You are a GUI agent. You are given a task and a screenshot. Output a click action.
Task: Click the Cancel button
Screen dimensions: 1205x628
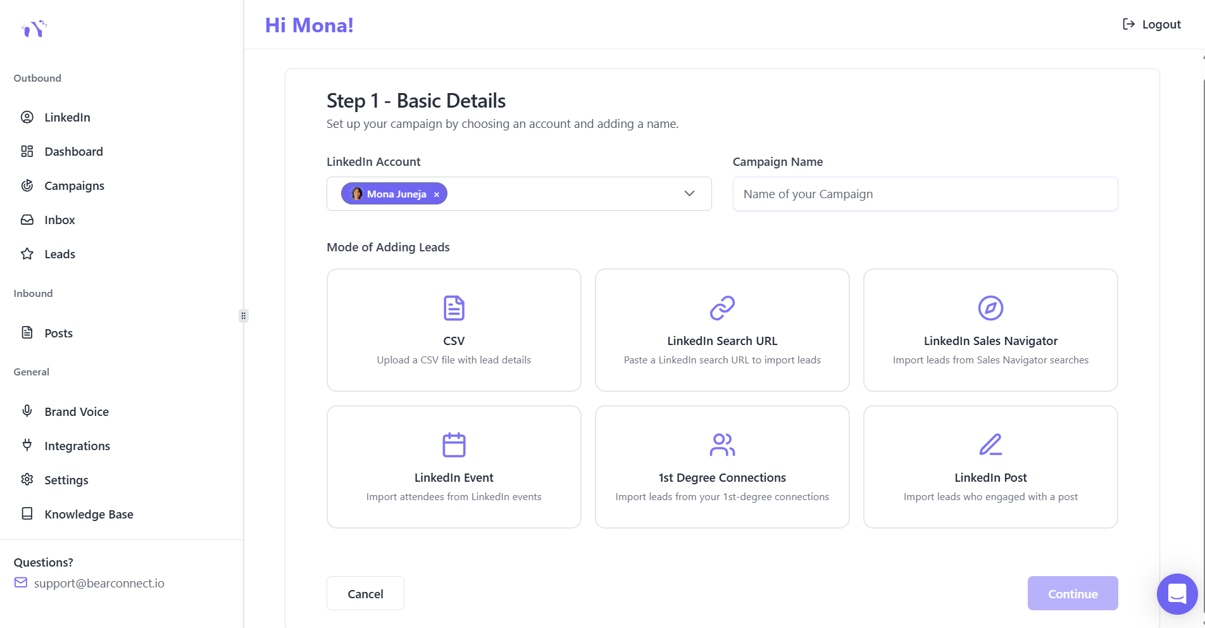pos(365,594)
